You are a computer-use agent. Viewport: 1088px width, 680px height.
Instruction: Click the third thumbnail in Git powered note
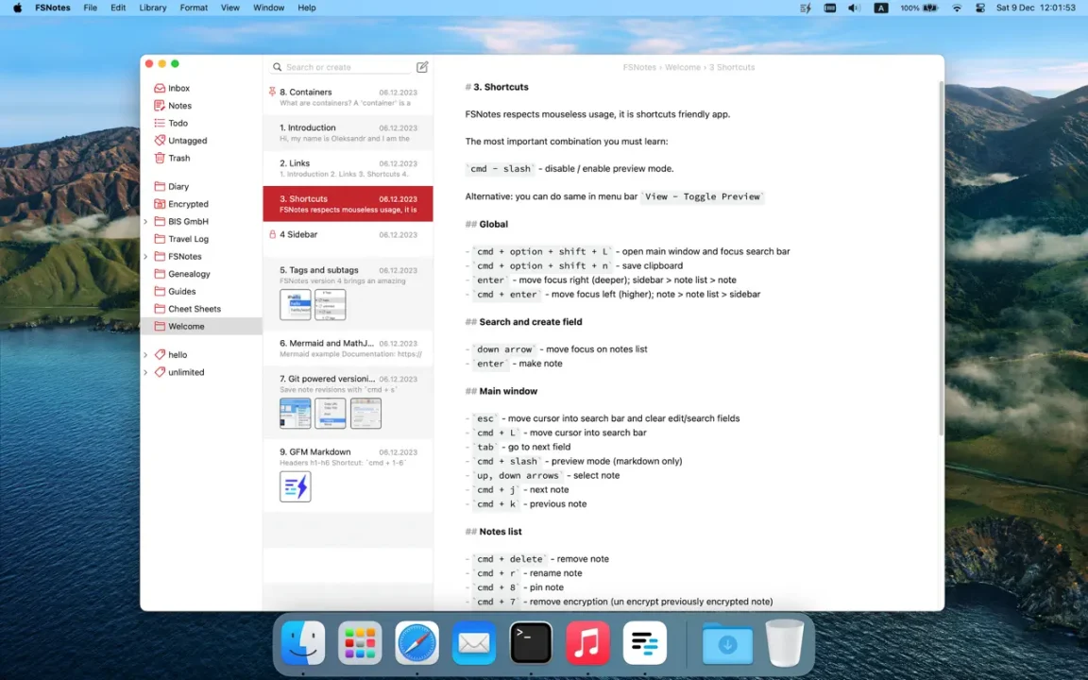coord(365,413)
